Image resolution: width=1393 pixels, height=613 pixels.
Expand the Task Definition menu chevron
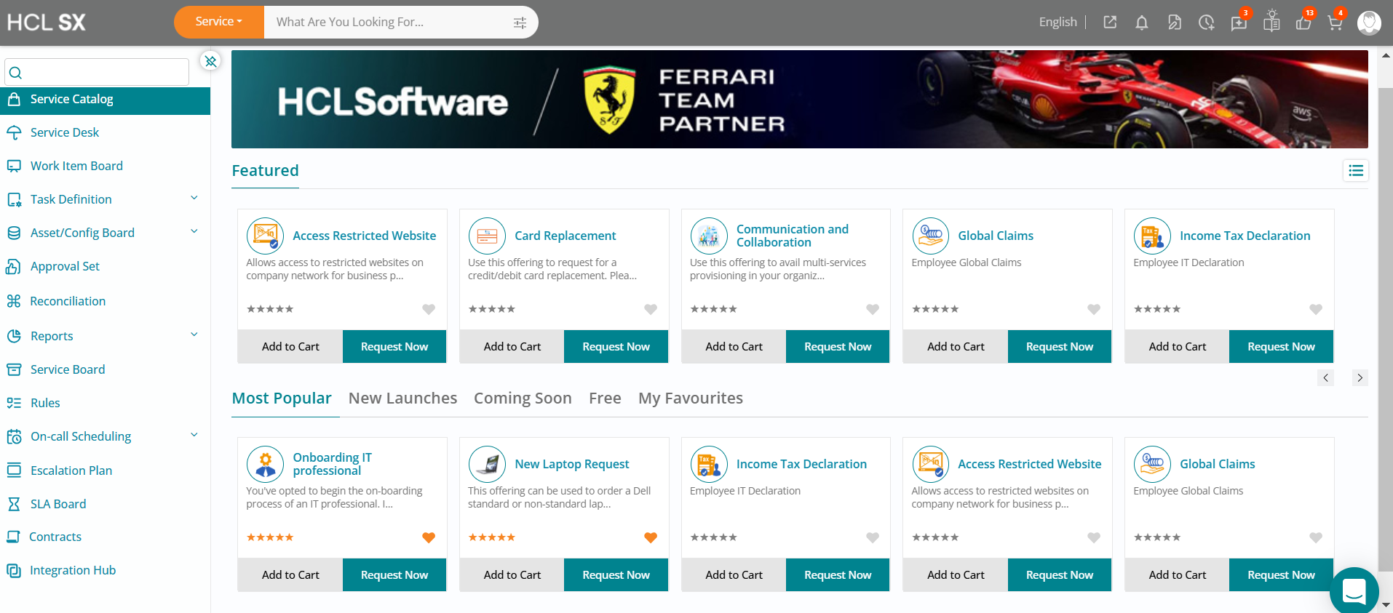coord(194,198)
